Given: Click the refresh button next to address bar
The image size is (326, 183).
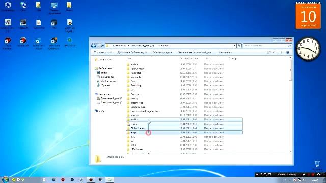Looking at the screenshot, I should point(239,46).
